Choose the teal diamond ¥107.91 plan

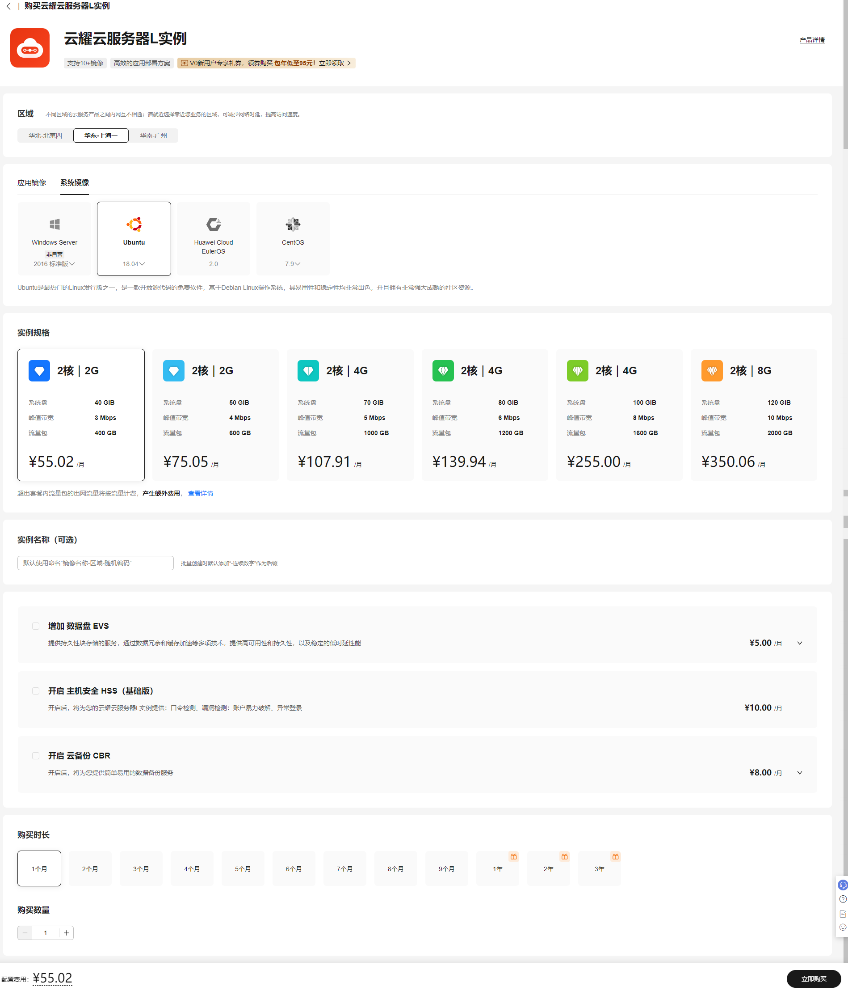tap(350, 415)
